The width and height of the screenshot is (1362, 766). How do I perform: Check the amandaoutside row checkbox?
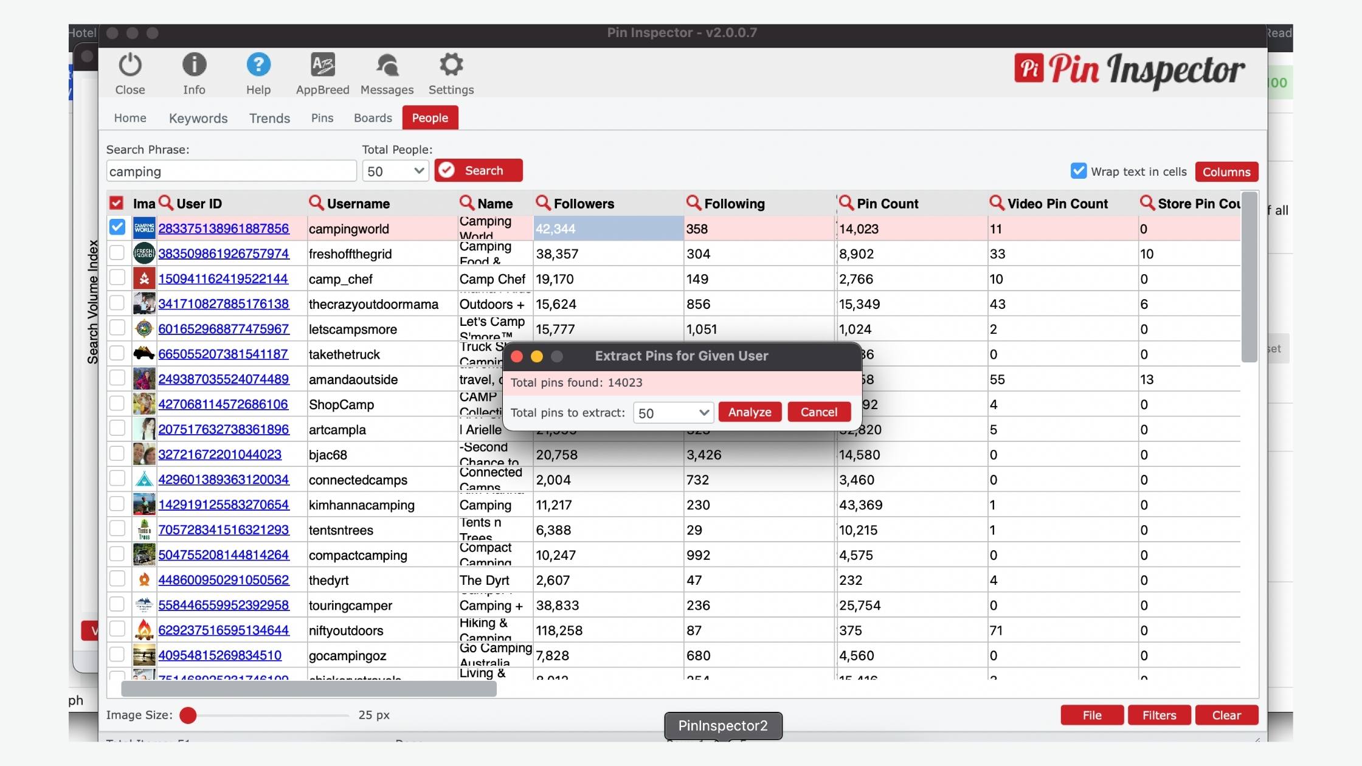pyautogui.click(x=117, y=378)
